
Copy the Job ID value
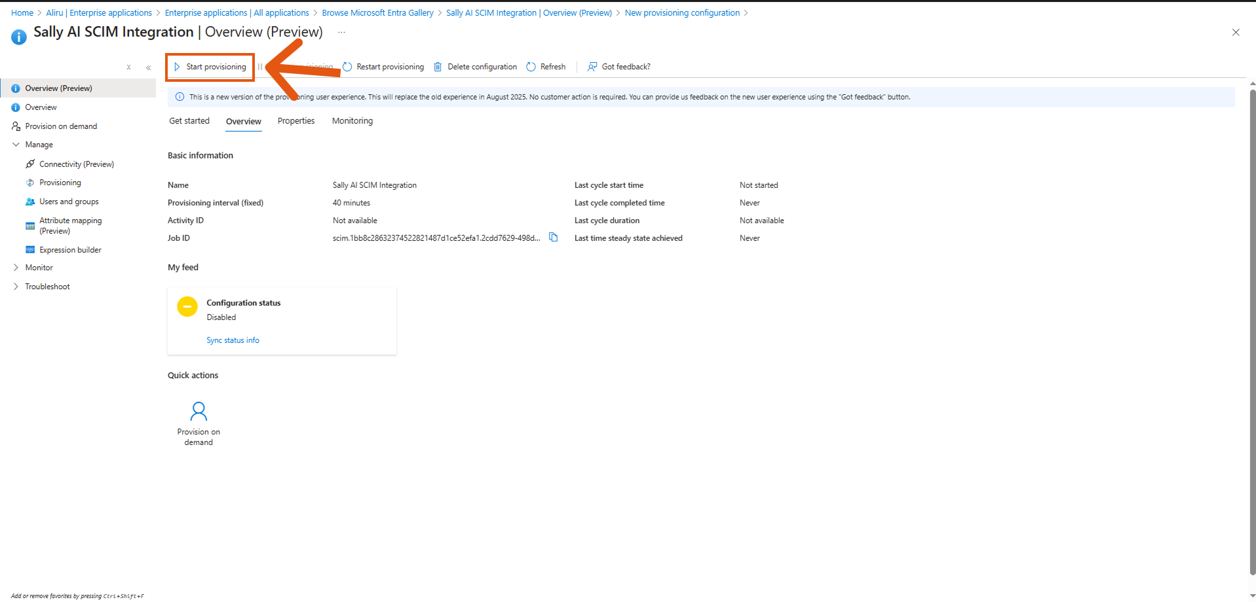click(x=554, y=237)
